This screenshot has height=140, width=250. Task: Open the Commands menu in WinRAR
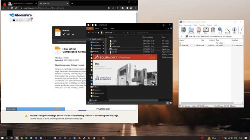pos(187,25)
